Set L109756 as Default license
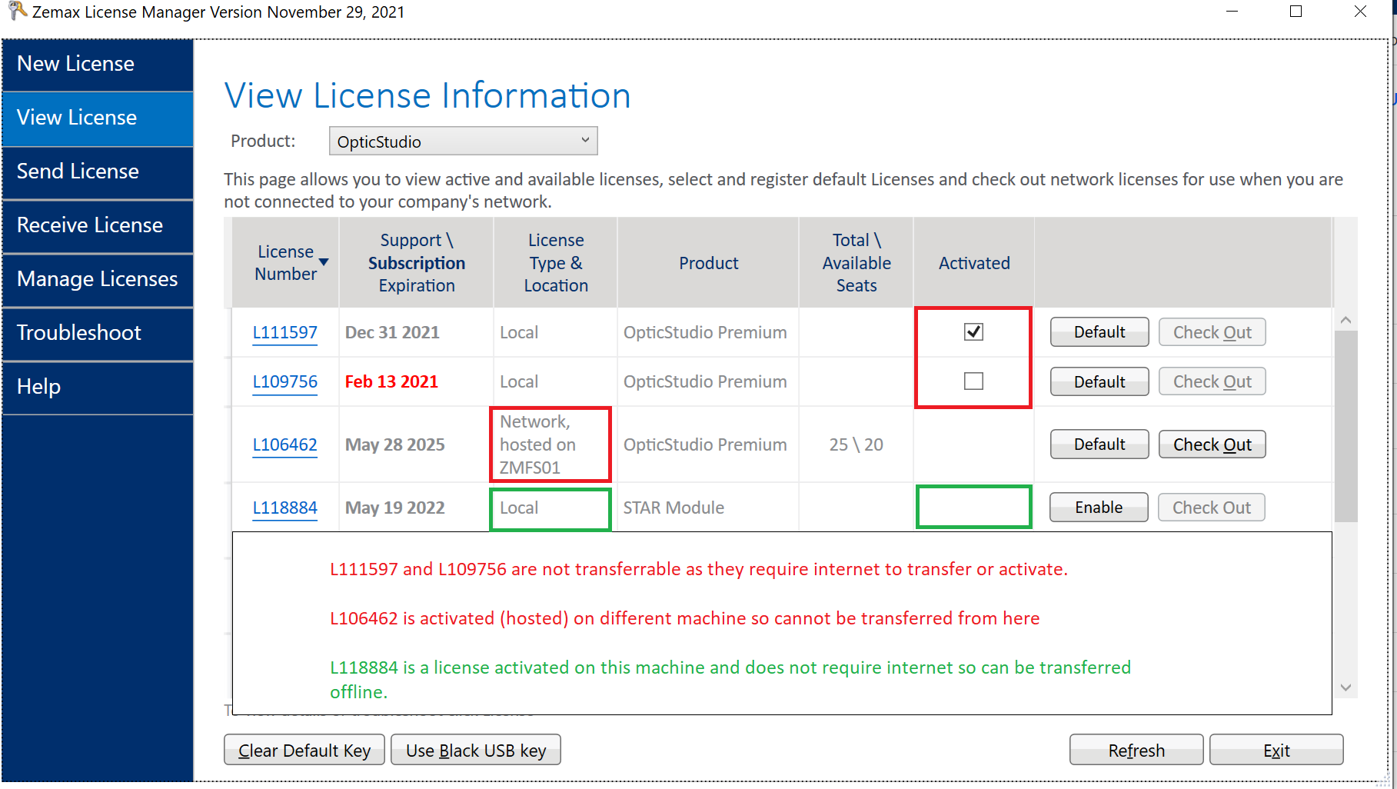Screen dimensions: 1397x789 tap(1099, 381)
